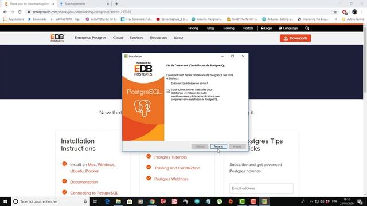
Task: Open the Documentation link
Action: pos(84,182)
